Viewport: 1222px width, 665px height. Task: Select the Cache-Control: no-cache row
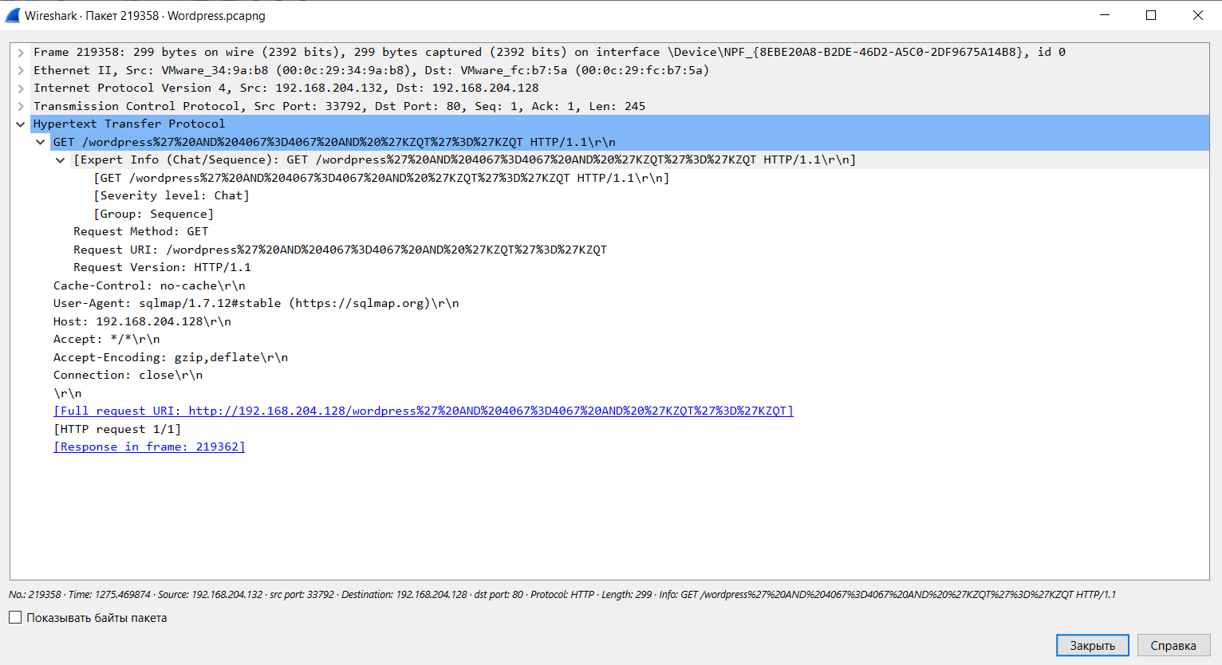(x=150, y=285)
